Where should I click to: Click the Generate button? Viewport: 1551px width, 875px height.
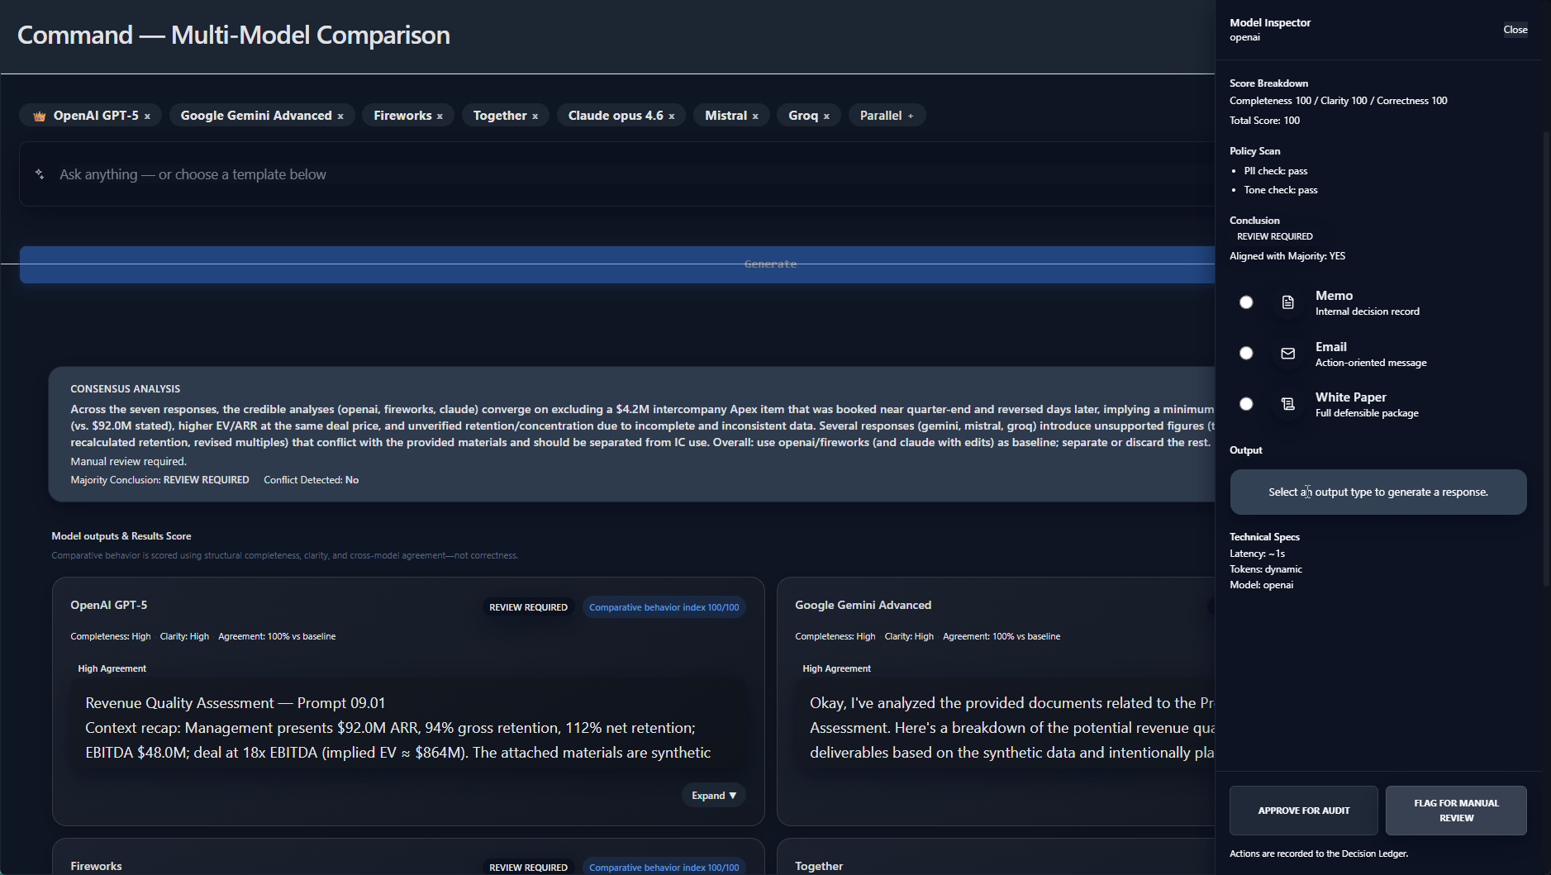coord(617,264)
